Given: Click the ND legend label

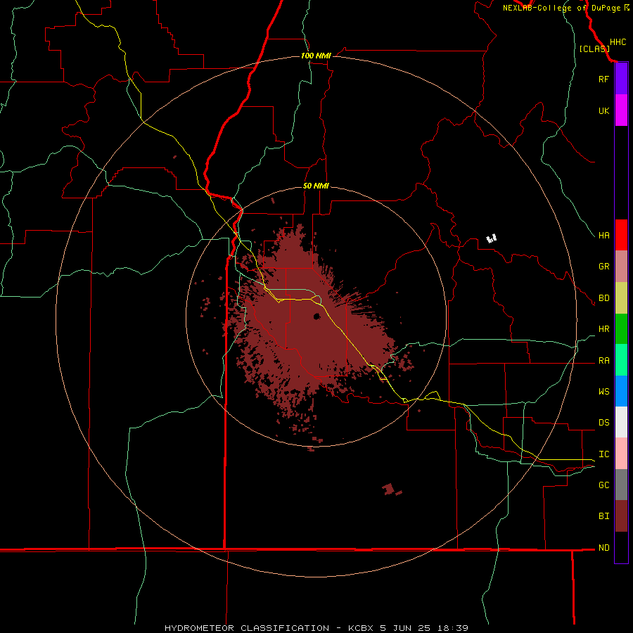Looking at the screenshot, I should point(603,548).
